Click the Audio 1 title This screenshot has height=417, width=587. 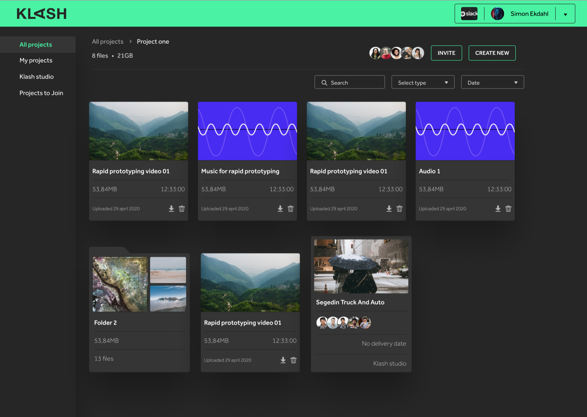(430, 171)
